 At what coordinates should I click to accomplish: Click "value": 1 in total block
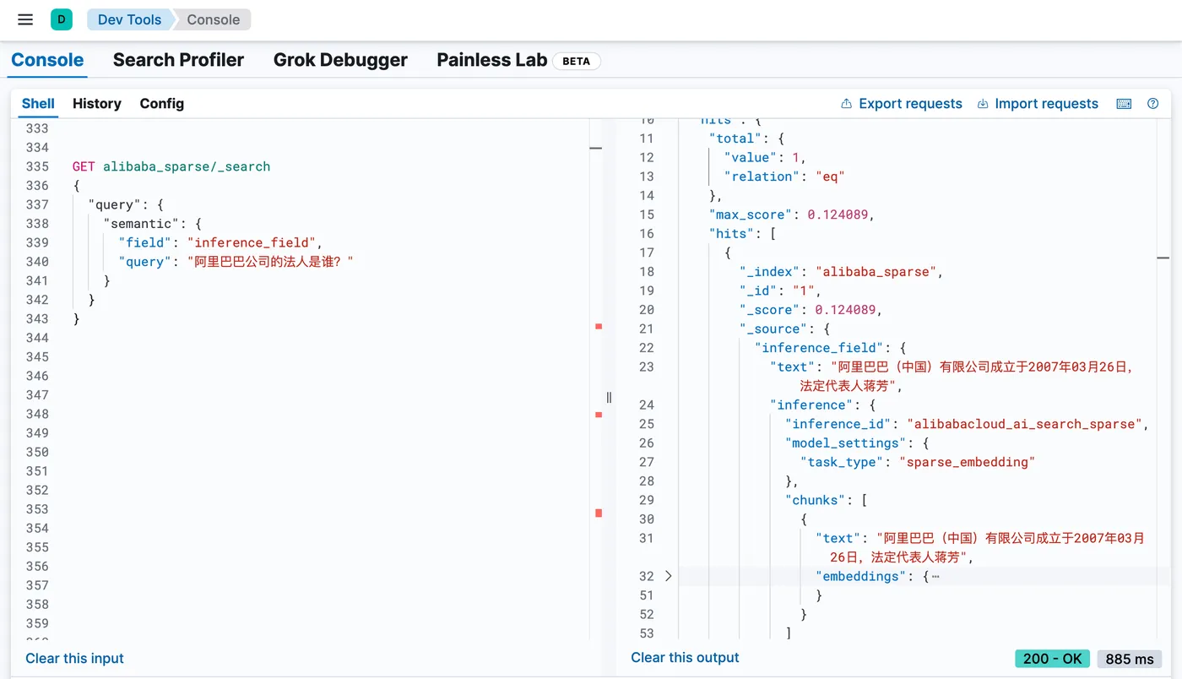pos(765,158)
